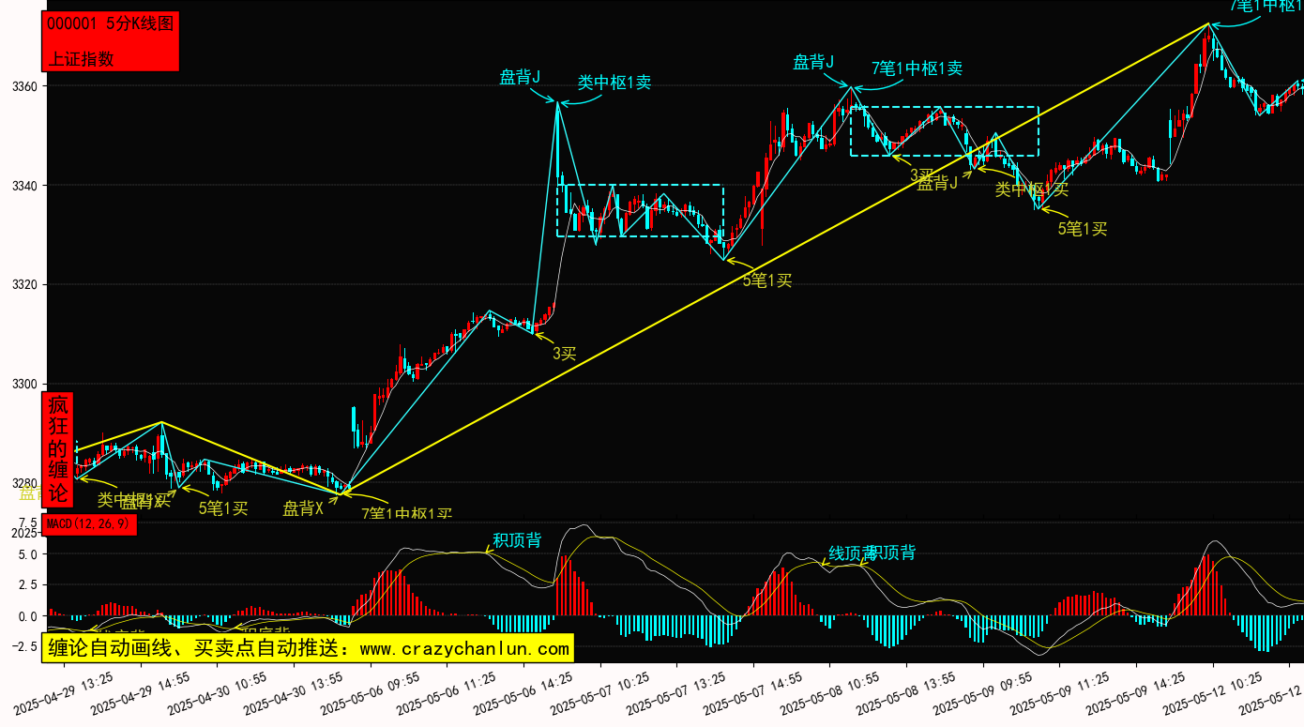This screenshot has width=1304, height=727.
Task: Select the 上证指数 index name label
Action: (81, 58)
